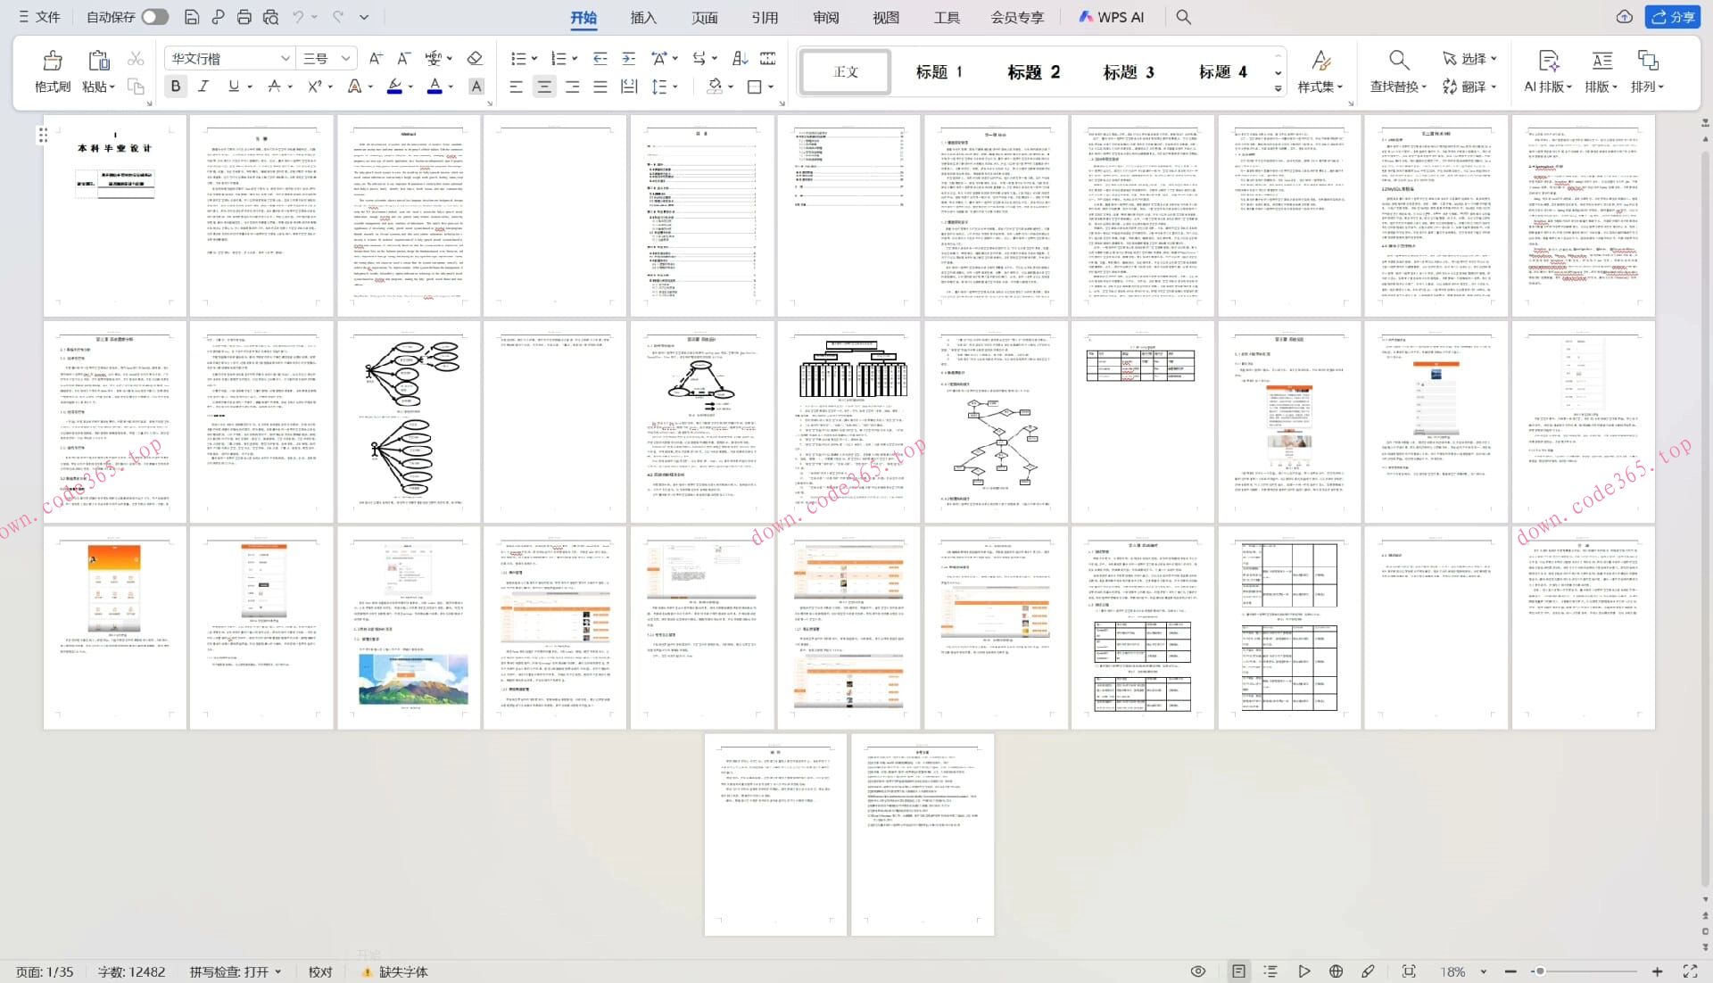Open the font size dropdown 三号
1713x983 pixels.
click(x=345, y=59)
